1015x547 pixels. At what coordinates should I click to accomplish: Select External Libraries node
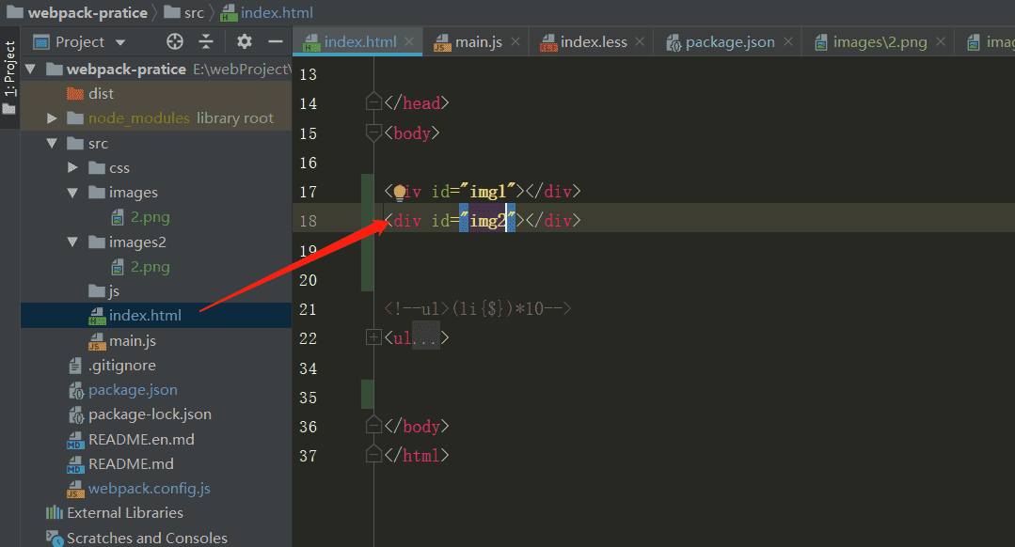[115, 513]
